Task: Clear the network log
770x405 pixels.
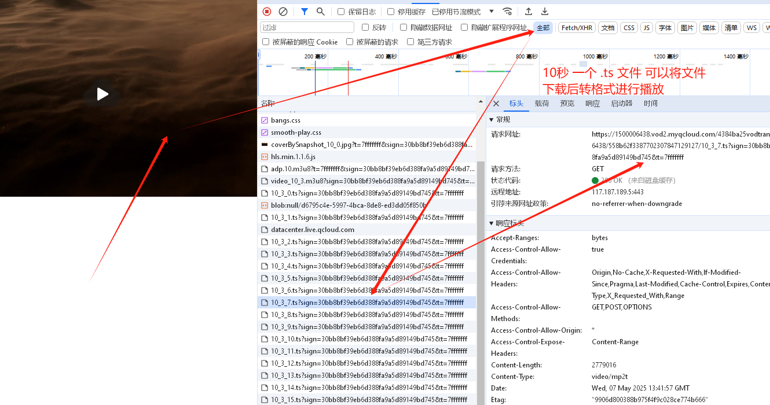Action: pos(283,12)
